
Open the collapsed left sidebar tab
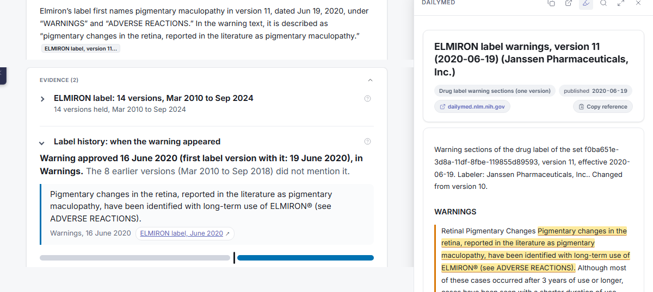click(x=2, y=75)
